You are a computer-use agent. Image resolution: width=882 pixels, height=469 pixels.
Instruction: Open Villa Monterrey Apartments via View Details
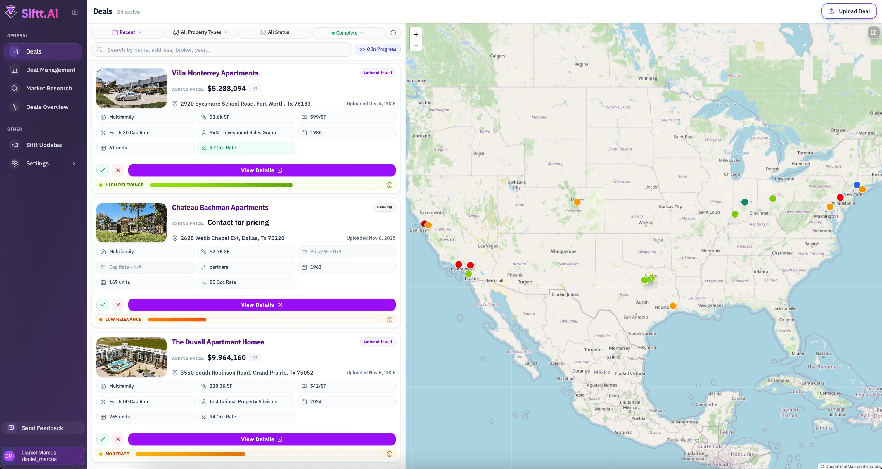[261, 170]
